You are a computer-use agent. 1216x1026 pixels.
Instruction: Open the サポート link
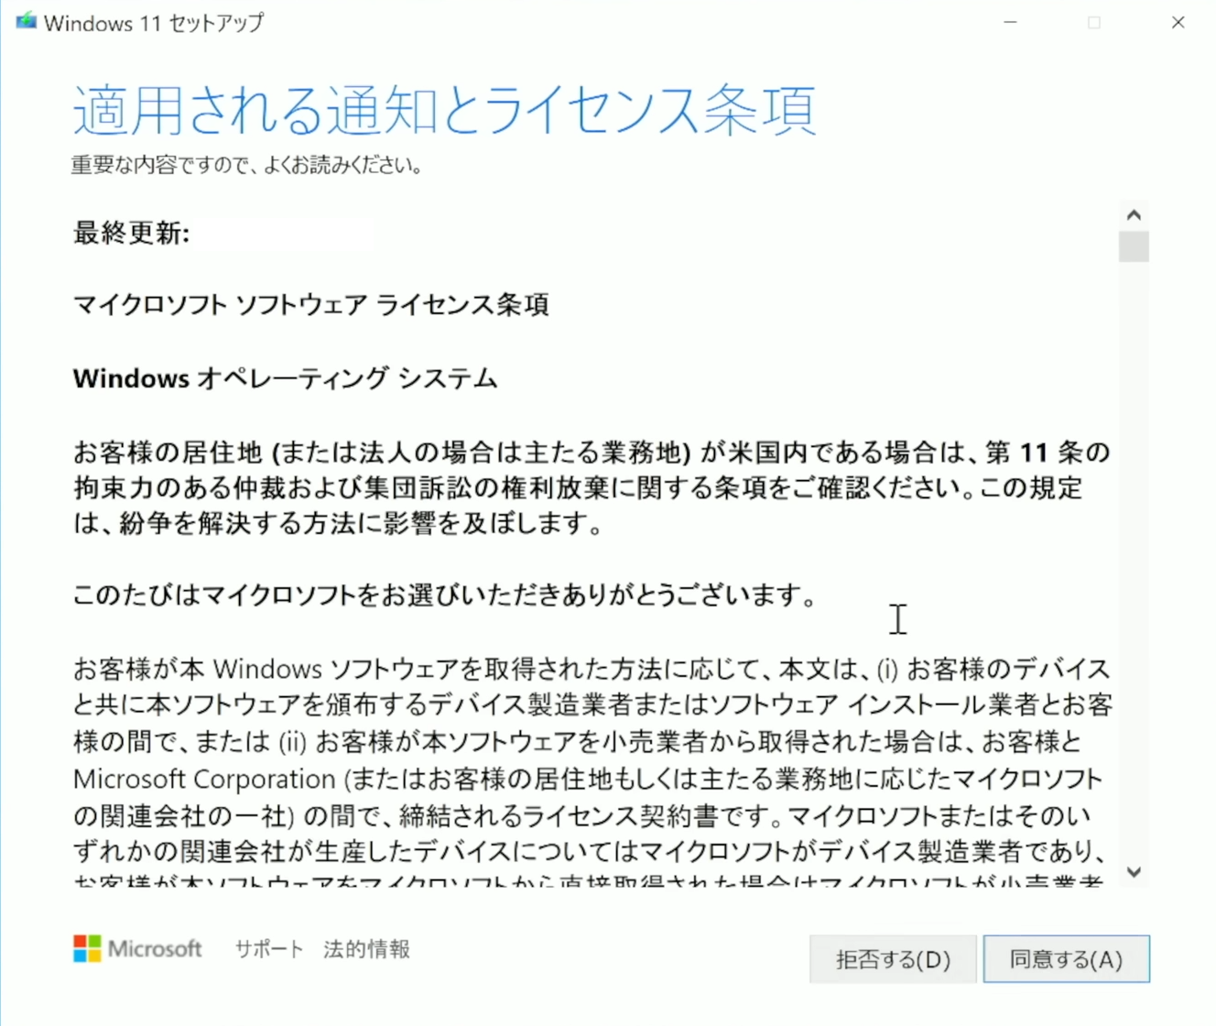268,949
